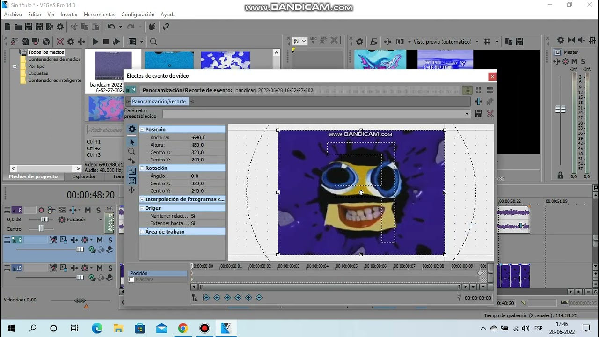
Task: Save the project with the disk icon
Action: click(29, 27)
